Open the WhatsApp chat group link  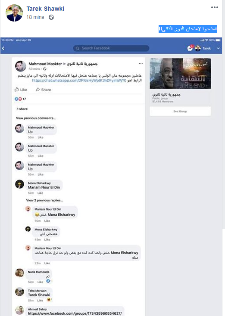pos(79,81)
